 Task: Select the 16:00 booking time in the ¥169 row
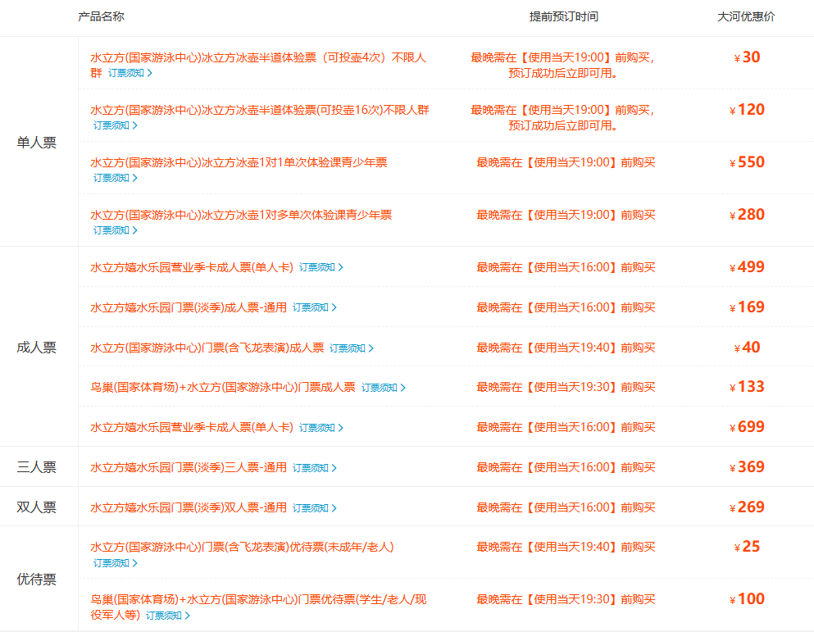[x=566, y=307]
